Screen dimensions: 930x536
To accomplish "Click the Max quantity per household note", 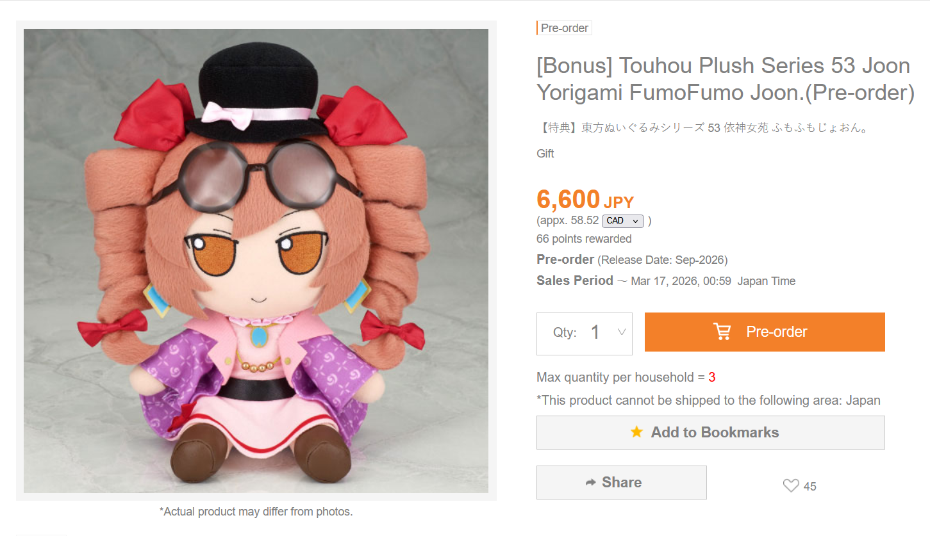I will click(x=626, y=377).
